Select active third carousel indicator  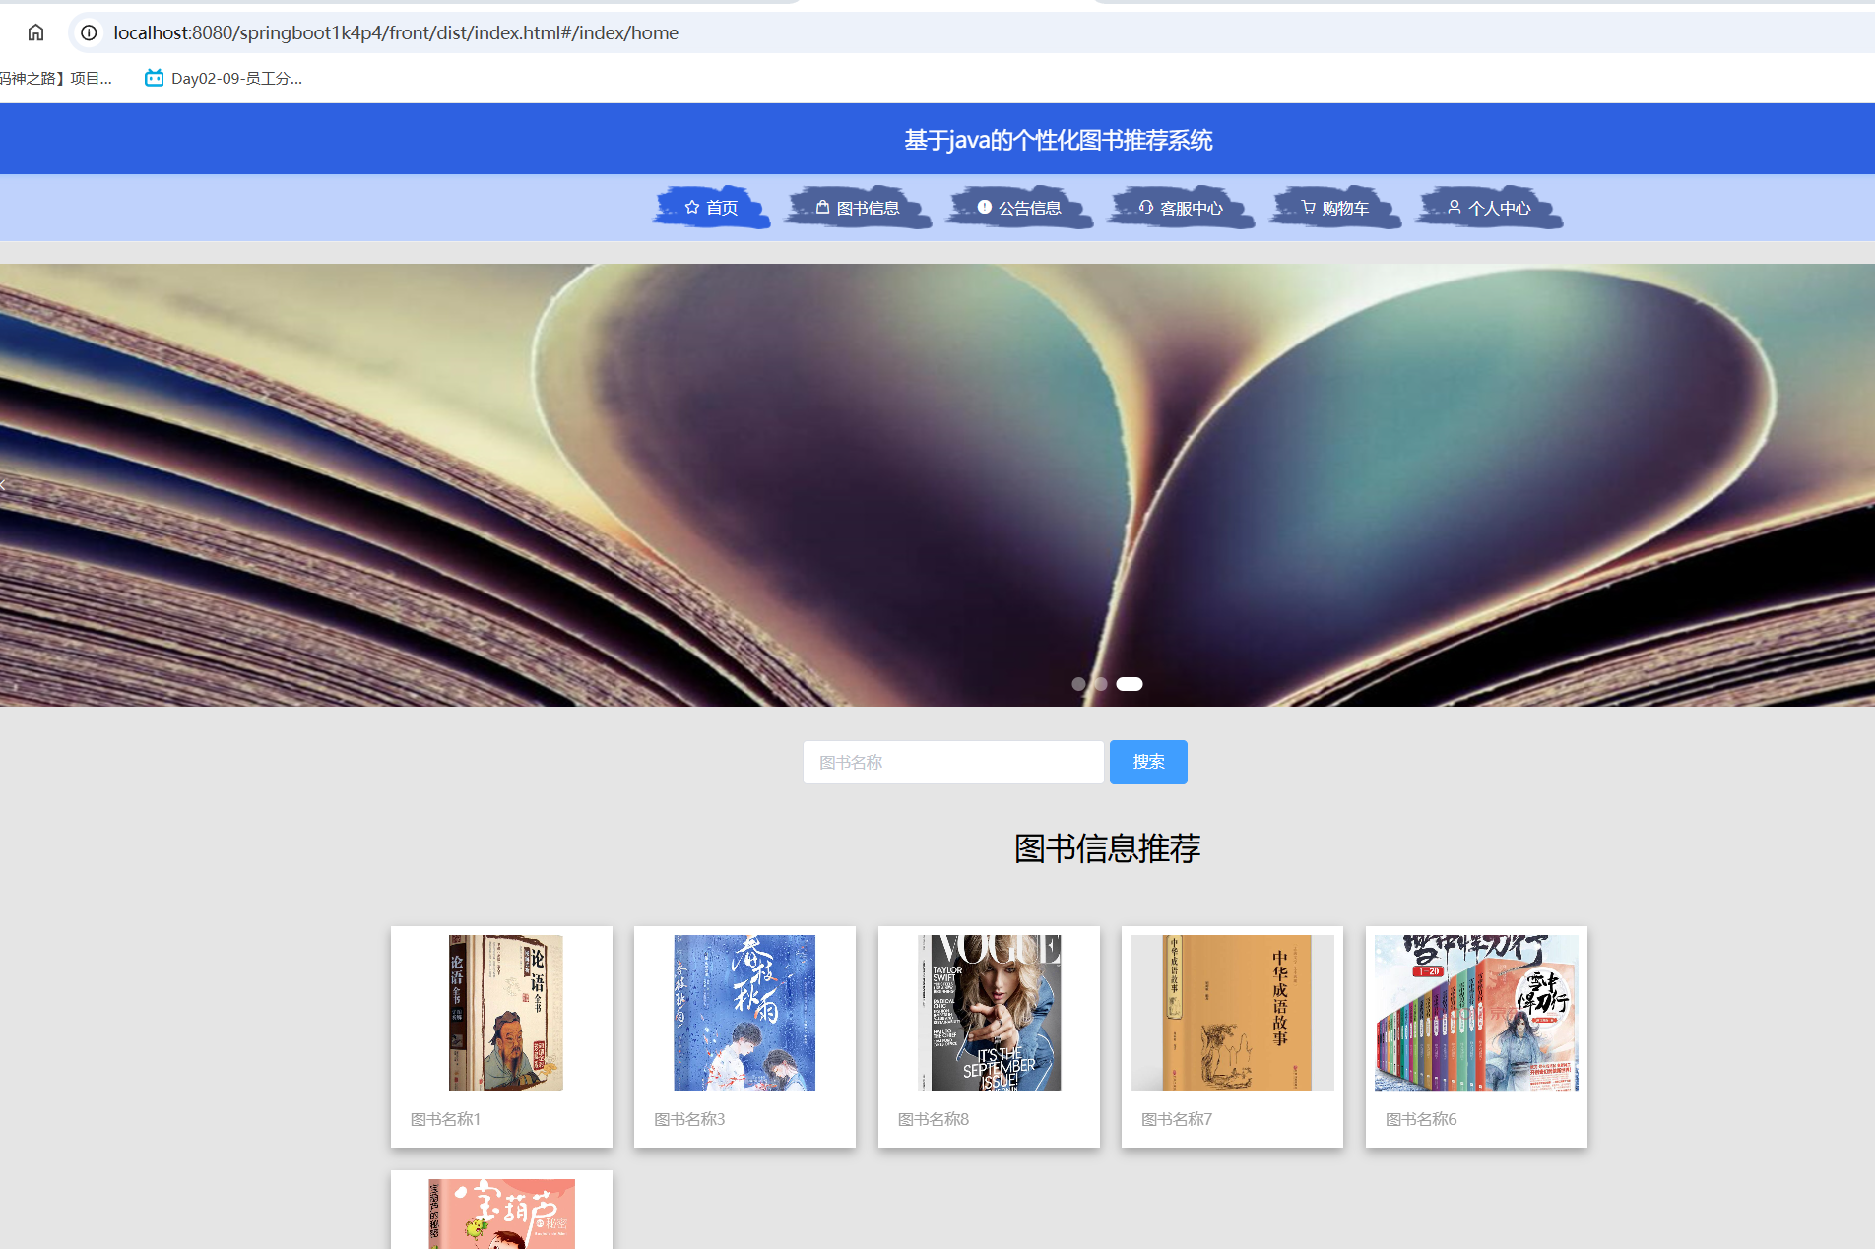[x=1130, y=684]
